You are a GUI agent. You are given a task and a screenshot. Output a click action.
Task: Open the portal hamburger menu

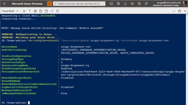coord(4,4)
